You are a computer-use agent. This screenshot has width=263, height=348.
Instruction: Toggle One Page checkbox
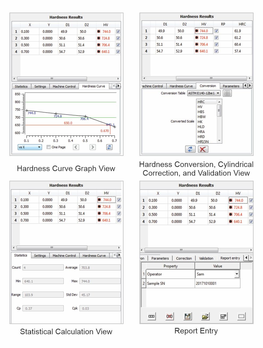click(48, 147)
